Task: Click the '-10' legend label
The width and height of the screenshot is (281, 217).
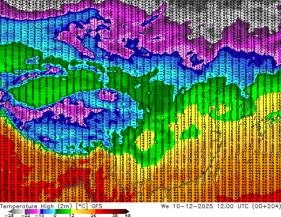Action: click(x=39, y=215)
